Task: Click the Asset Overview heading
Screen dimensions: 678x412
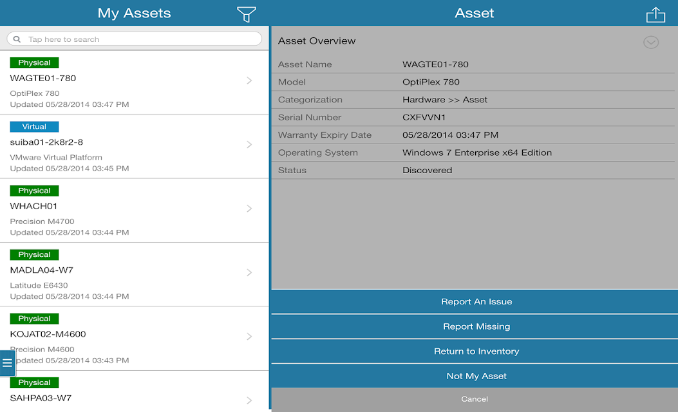Action: [317, 41]
